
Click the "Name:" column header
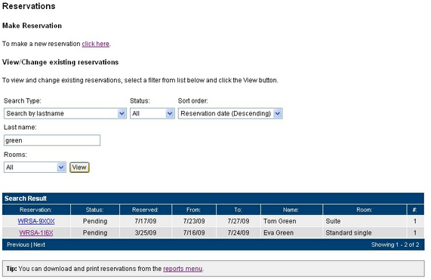tap(291, 210)
